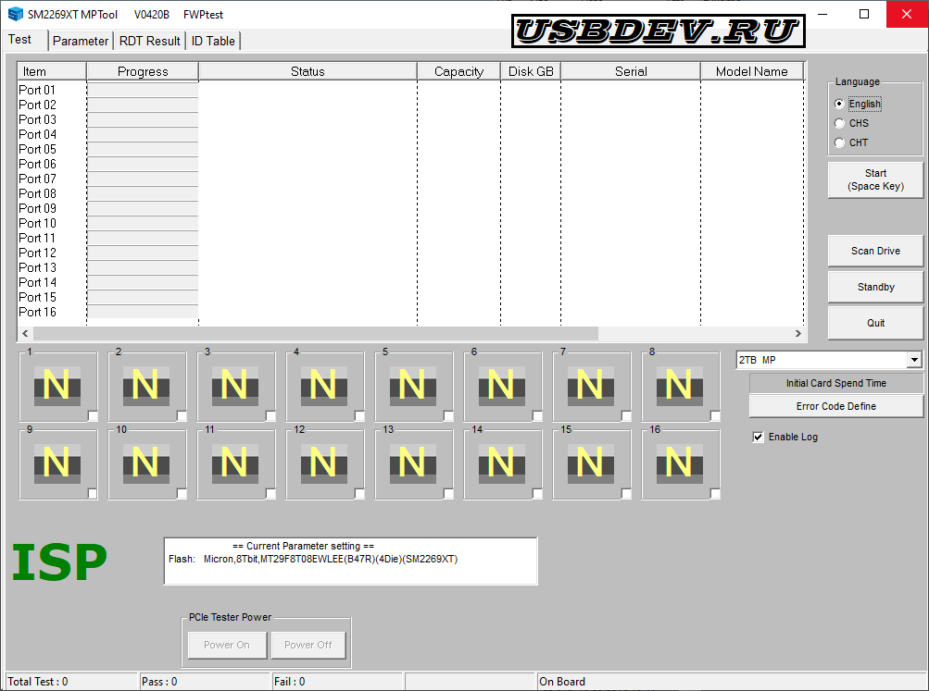929x691 pixels.
Task: Click the Model Name column header
Action: tap(752, 71)
